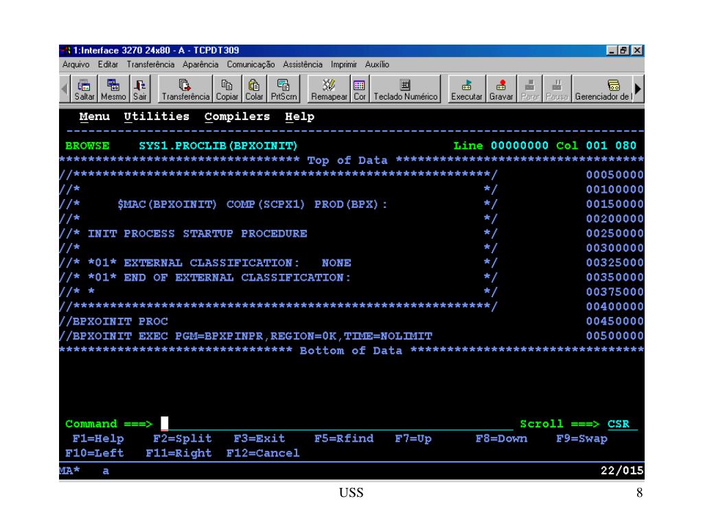Image resolution: width=703 pixels, height=527 pixels.
Task: Click the window title bar icon
Action: click(66, 50)
